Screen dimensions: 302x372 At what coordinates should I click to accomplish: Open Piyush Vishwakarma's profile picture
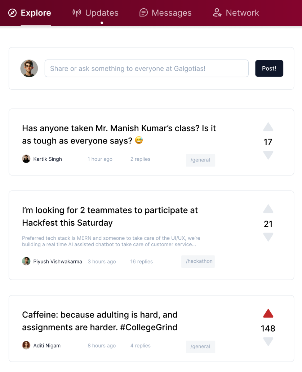[x=26, y=261]
